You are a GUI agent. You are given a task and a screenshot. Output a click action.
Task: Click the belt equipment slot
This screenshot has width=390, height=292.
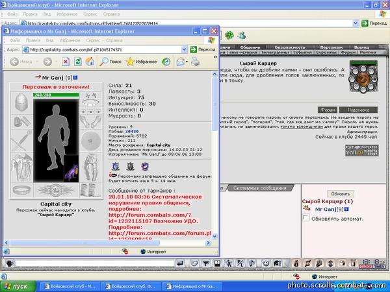tap(21, 190)
